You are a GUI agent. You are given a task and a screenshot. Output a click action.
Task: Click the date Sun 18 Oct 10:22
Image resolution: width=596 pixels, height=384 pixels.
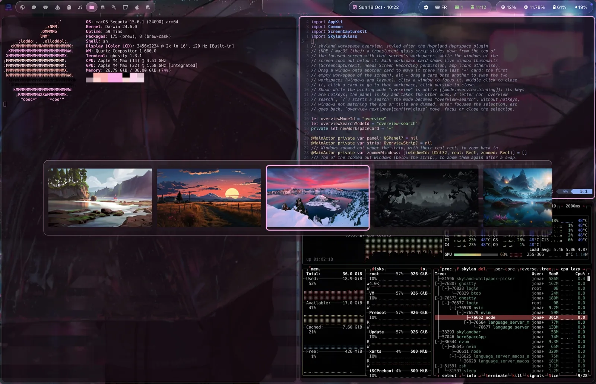click(x=376, y=7)
